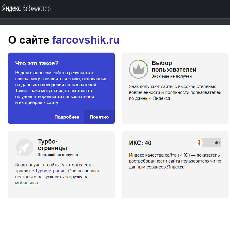Click the Индекс качества сайта description text
230x227 pixels.
click(175, 161)
